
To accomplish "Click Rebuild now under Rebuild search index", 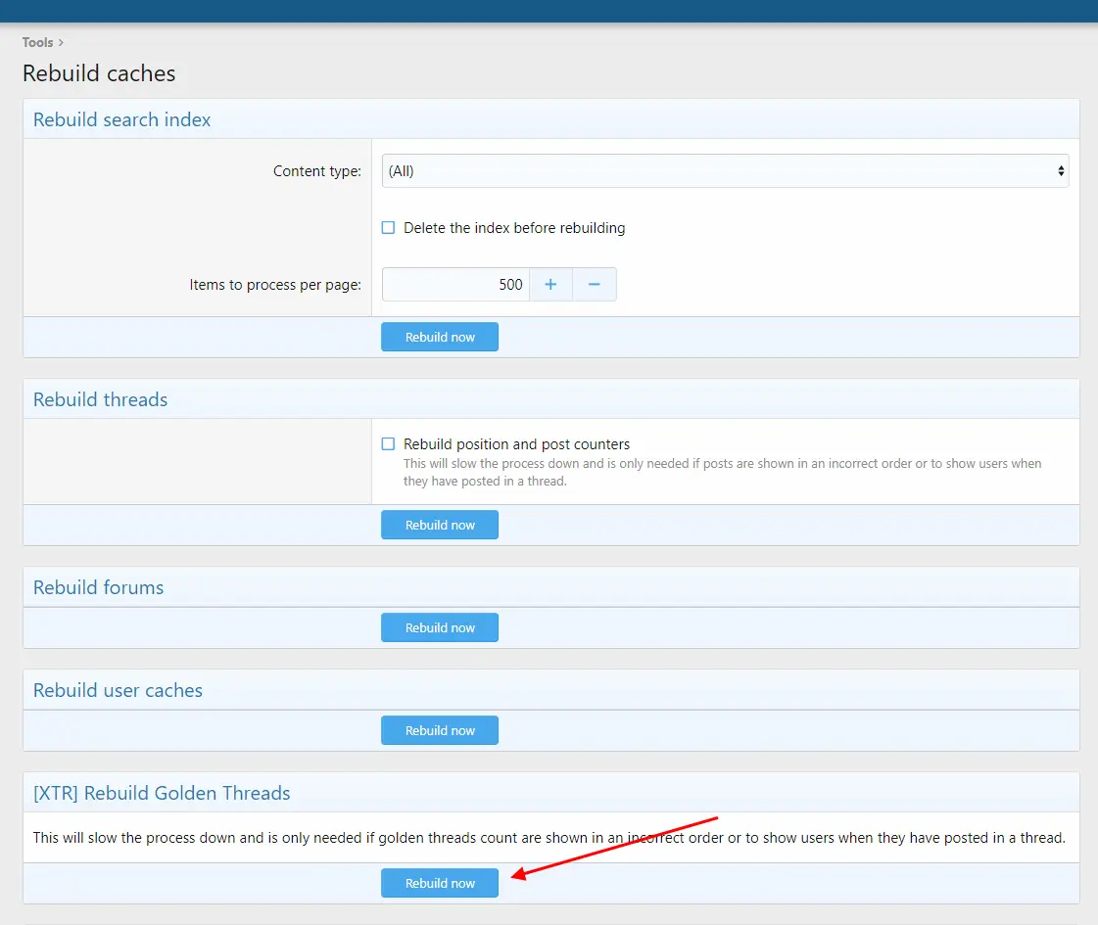I will click(440, 338).
